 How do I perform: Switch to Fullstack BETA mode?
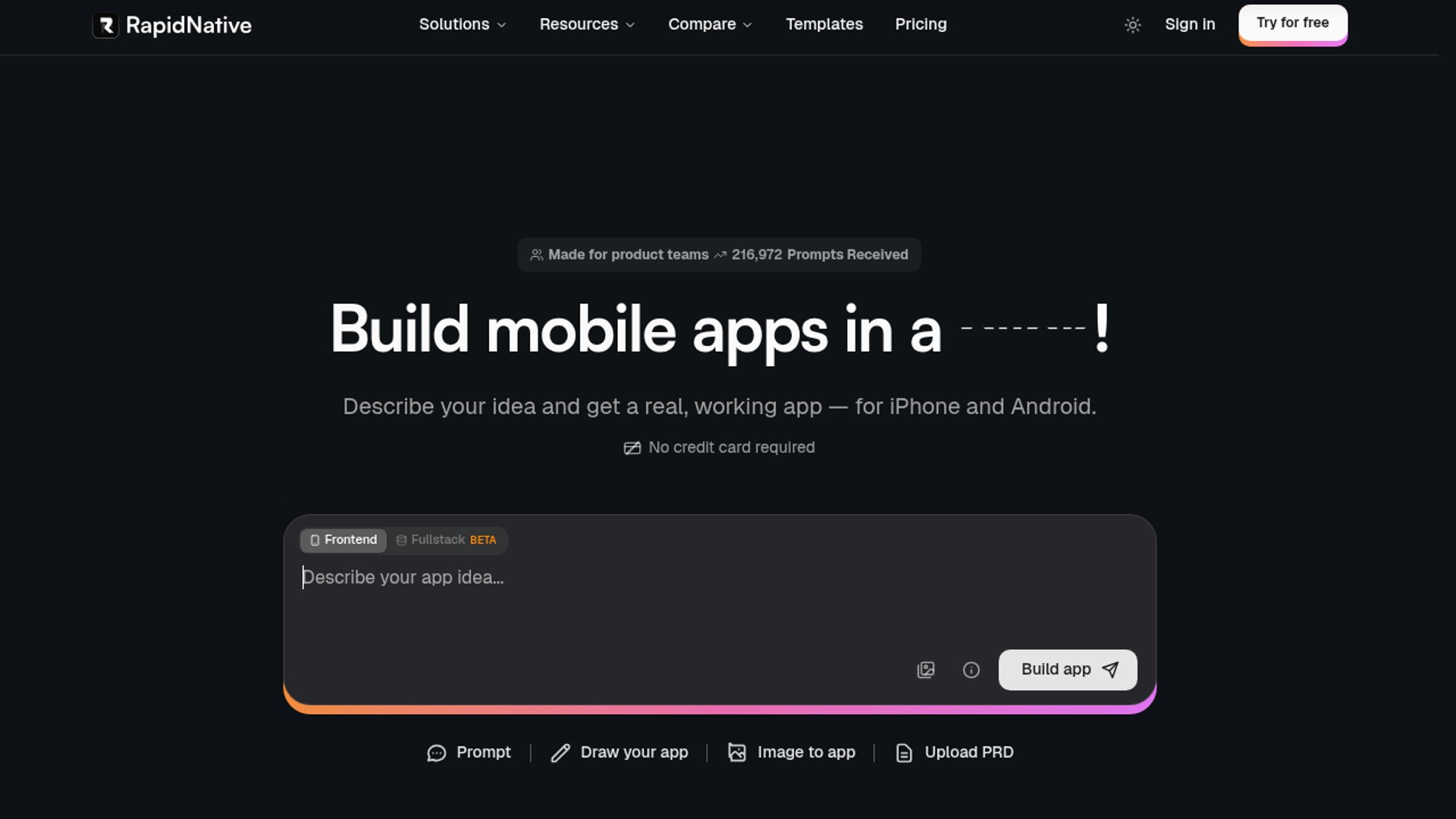(447, 540)
